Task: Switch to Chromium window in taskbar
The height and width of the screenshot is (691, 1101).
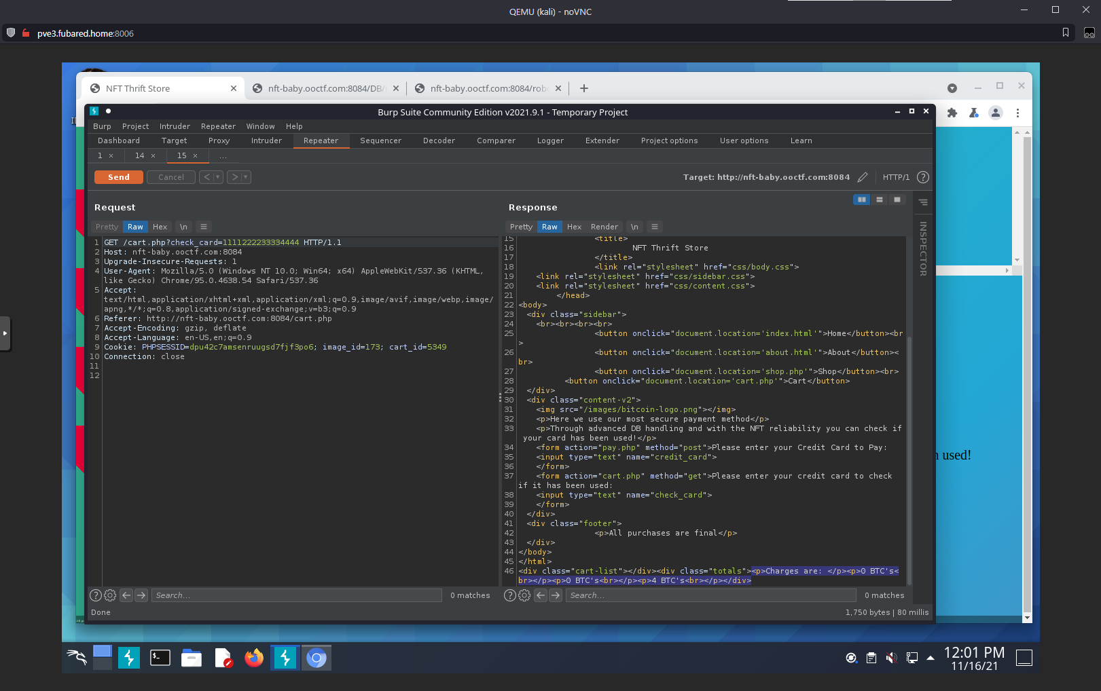Action: click(317, 657)
